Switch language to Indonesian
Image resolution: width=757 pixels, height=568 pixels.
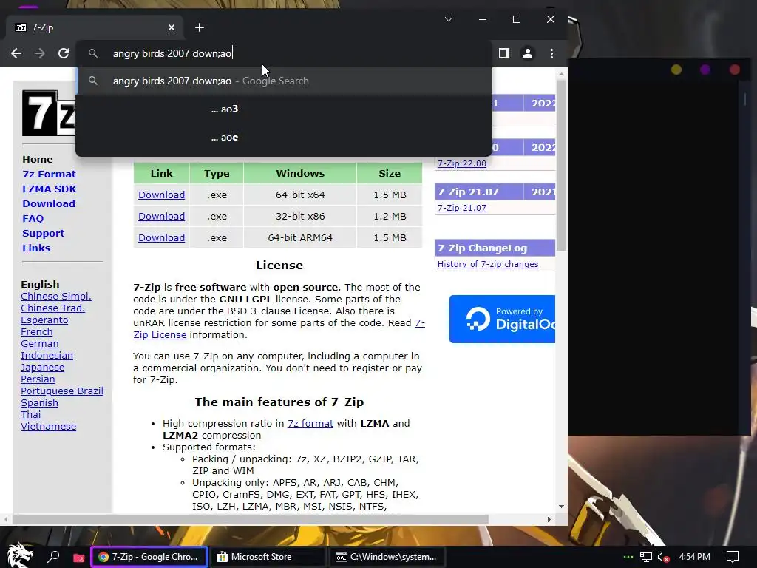(47, 356)
